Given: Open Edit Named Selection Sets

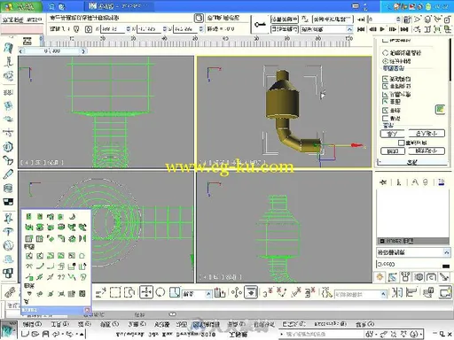Looking at the screenshot, I should [326, 292].
